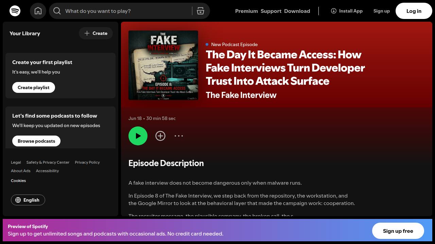The image size is (435, 244).
Task: Click the Create button in Your Library
Action: point(96,33)
